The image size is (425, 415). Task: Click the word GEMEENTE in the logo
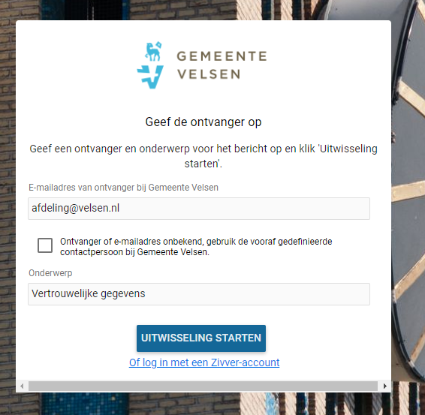(x=222, y=56)
